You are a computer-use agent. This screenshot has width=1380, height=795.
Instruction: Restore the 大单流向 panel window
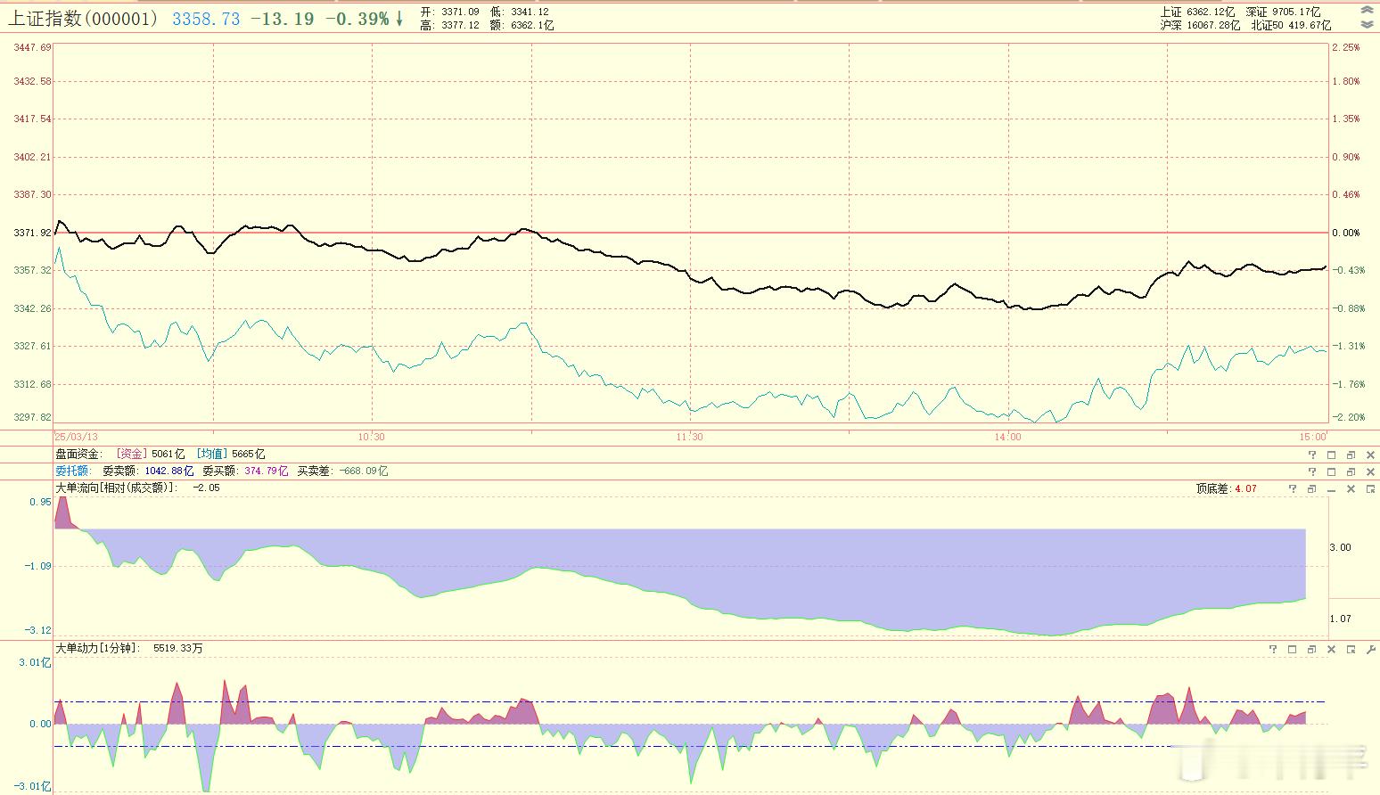pyautogui.click(x=1311, y=488)
